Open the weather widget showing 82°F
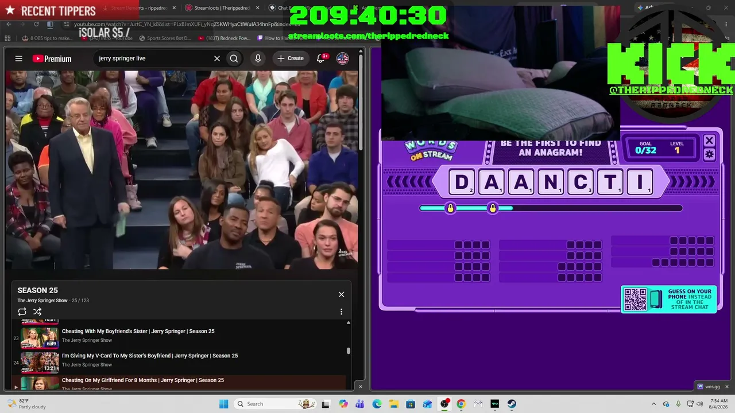 pos(27,404)
